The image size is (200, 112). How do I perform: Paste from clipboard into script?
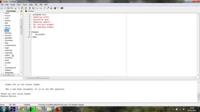pos(22,8)
